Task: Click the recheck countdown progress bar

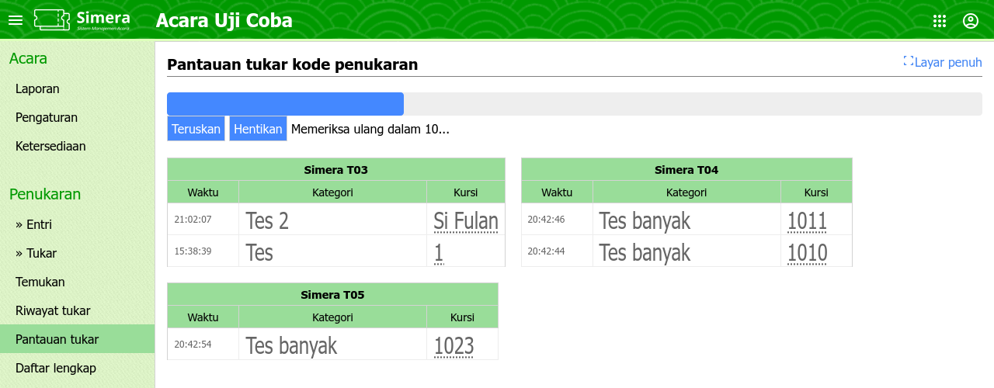Action: [x=574, y=104]
